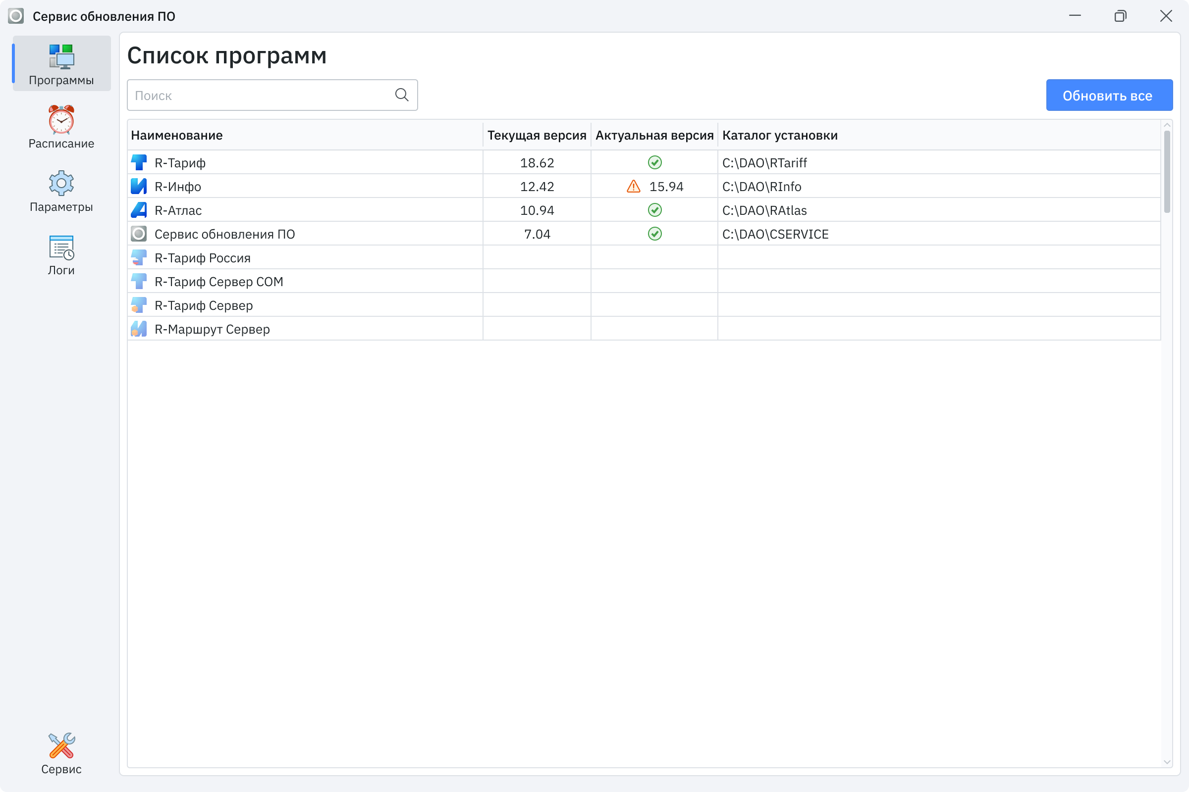Maximize the Сервис обновления ПО window
Viewport: 1189px width, 792px height.
(1120, 16)
